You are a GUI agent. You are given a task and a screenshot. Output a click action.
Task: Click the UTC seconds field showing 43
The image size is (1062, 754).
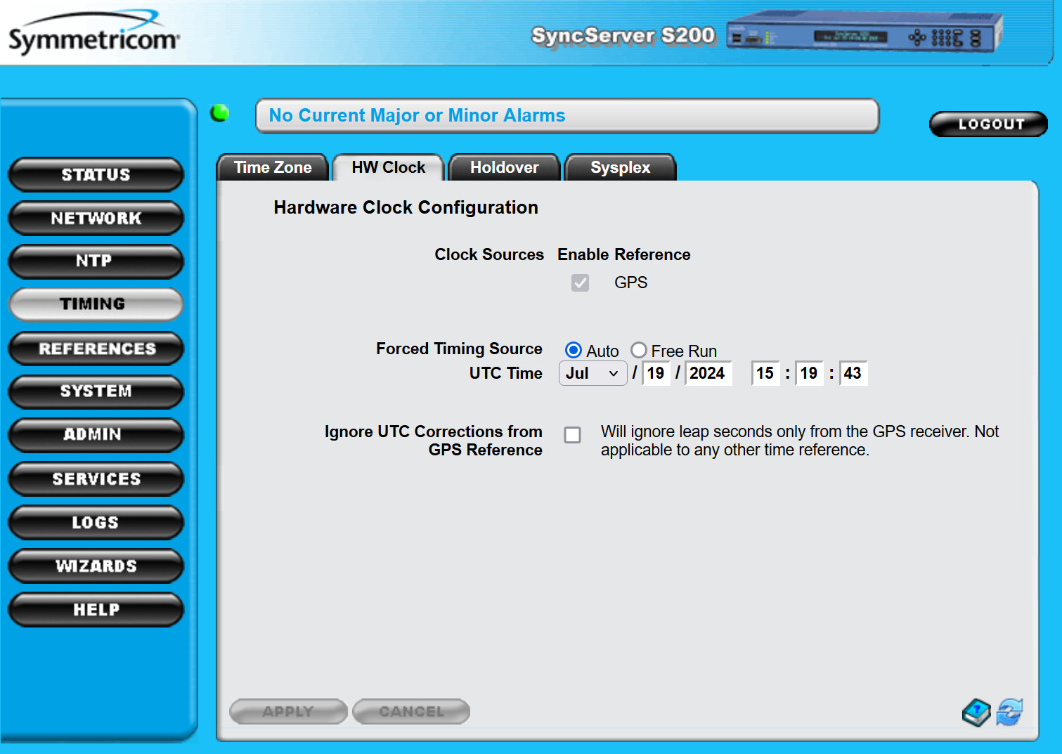[x=853, y=373]
